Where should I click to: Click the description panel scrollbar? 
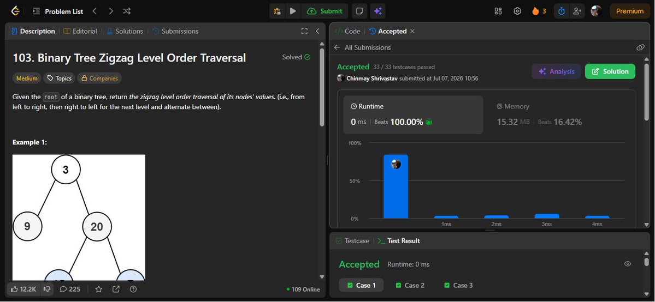322,87
